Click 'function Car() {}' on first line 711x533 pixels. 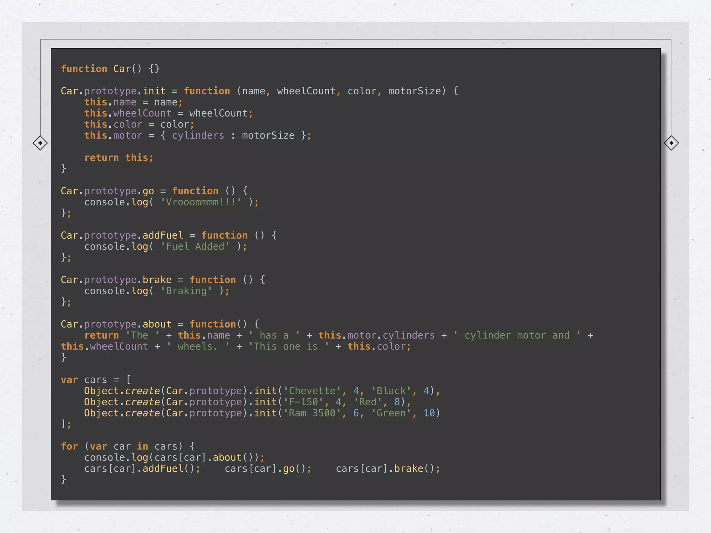[x=110, y=69]
